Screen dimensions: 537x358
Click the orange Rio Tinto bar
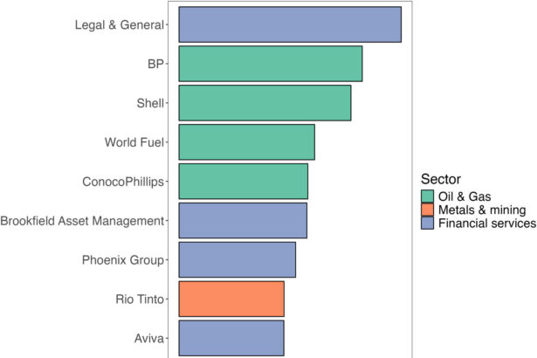pyautogui.click(x=231, y=299)
